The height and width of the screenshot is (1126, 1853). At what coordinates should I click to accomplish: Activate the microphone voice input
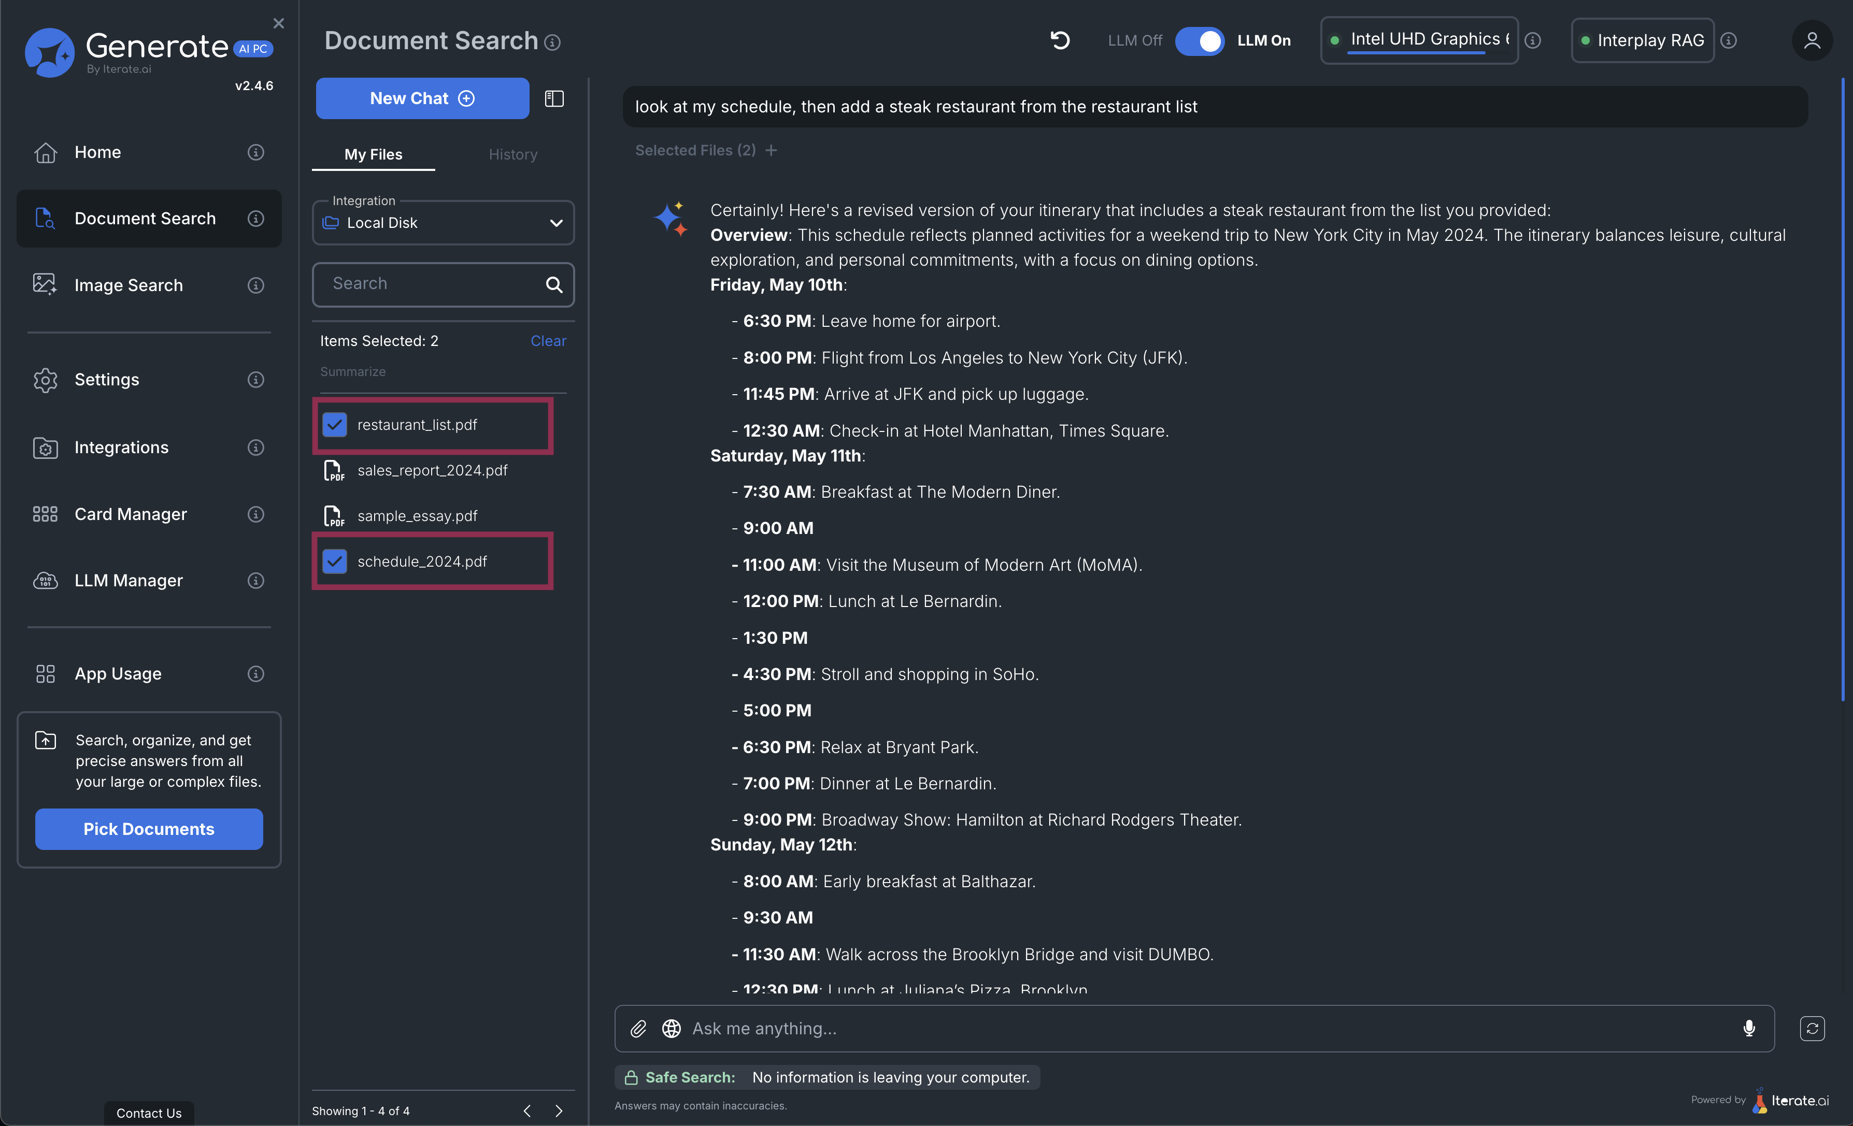(x=1749, y=1029)
